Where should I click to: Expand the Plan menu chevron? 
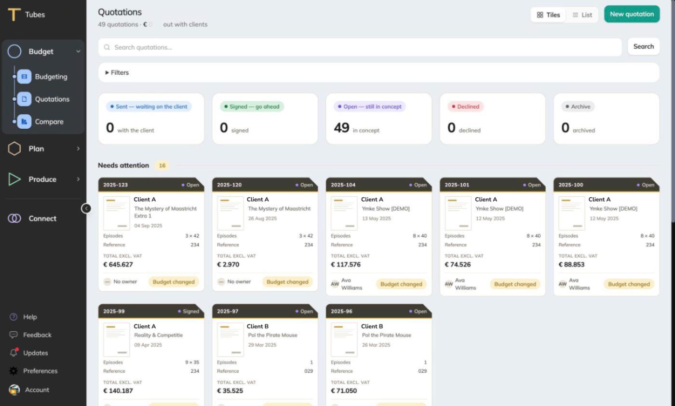(x=78, y=149)
